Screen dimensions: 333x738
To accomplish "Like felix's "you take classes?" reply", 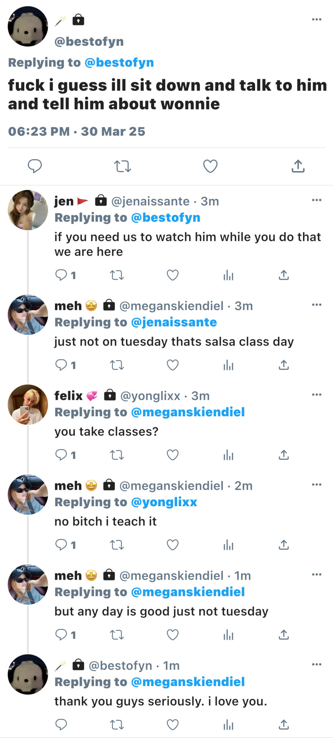I will coord(172,455).
